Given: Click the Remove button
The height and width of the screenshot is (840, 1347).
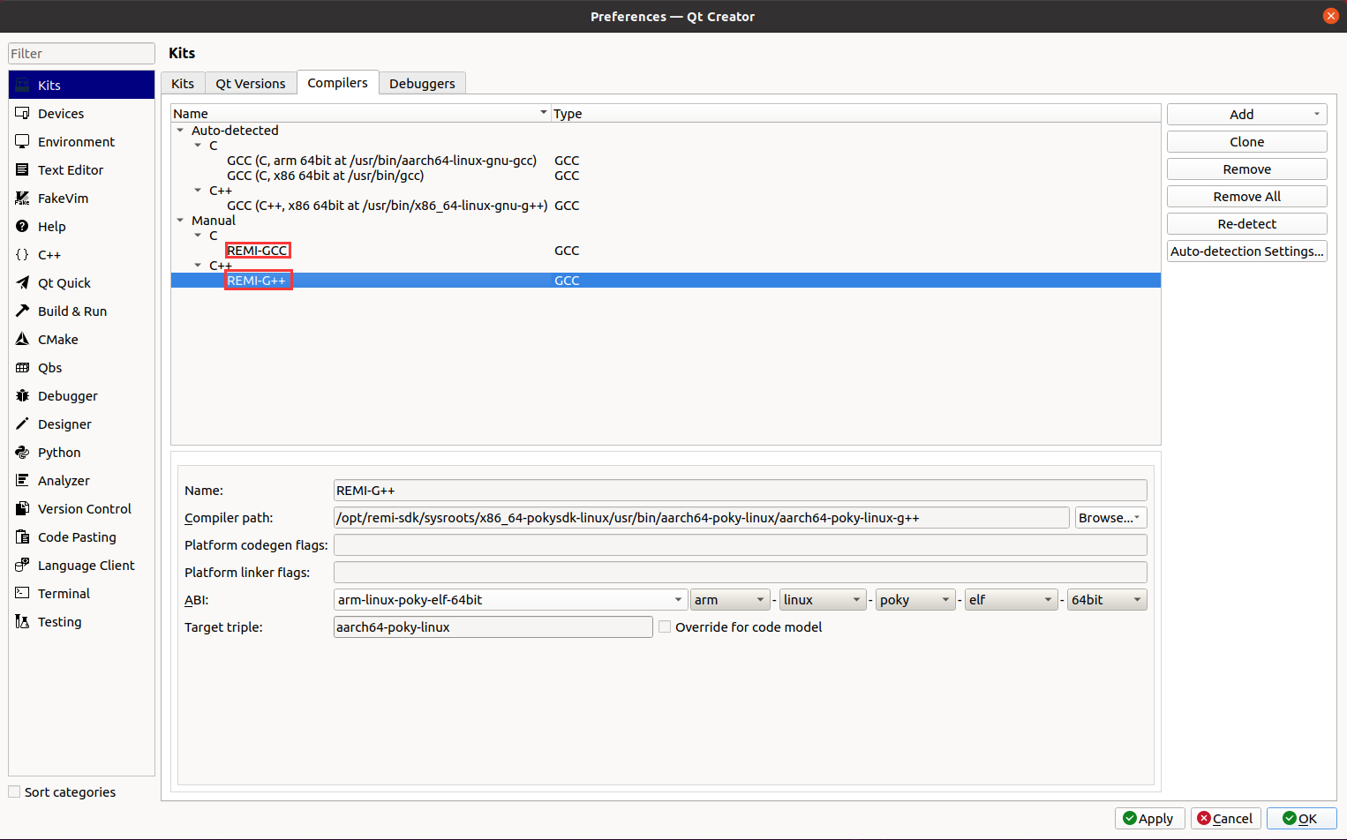Looking at the screenshot, I should 1247,169.
